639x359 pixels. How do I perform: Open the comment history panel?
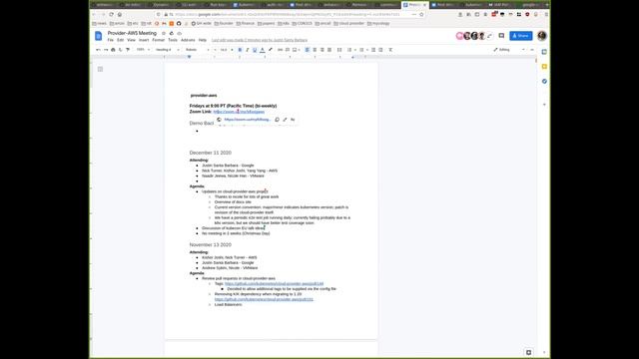tap(501, 36)
